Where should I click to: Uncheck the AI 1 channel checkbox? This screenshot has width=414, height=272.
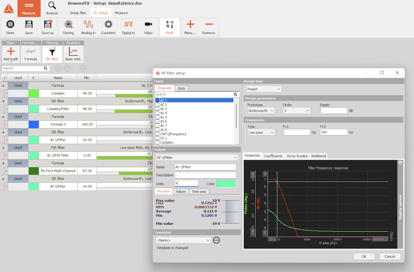[157, 100]
